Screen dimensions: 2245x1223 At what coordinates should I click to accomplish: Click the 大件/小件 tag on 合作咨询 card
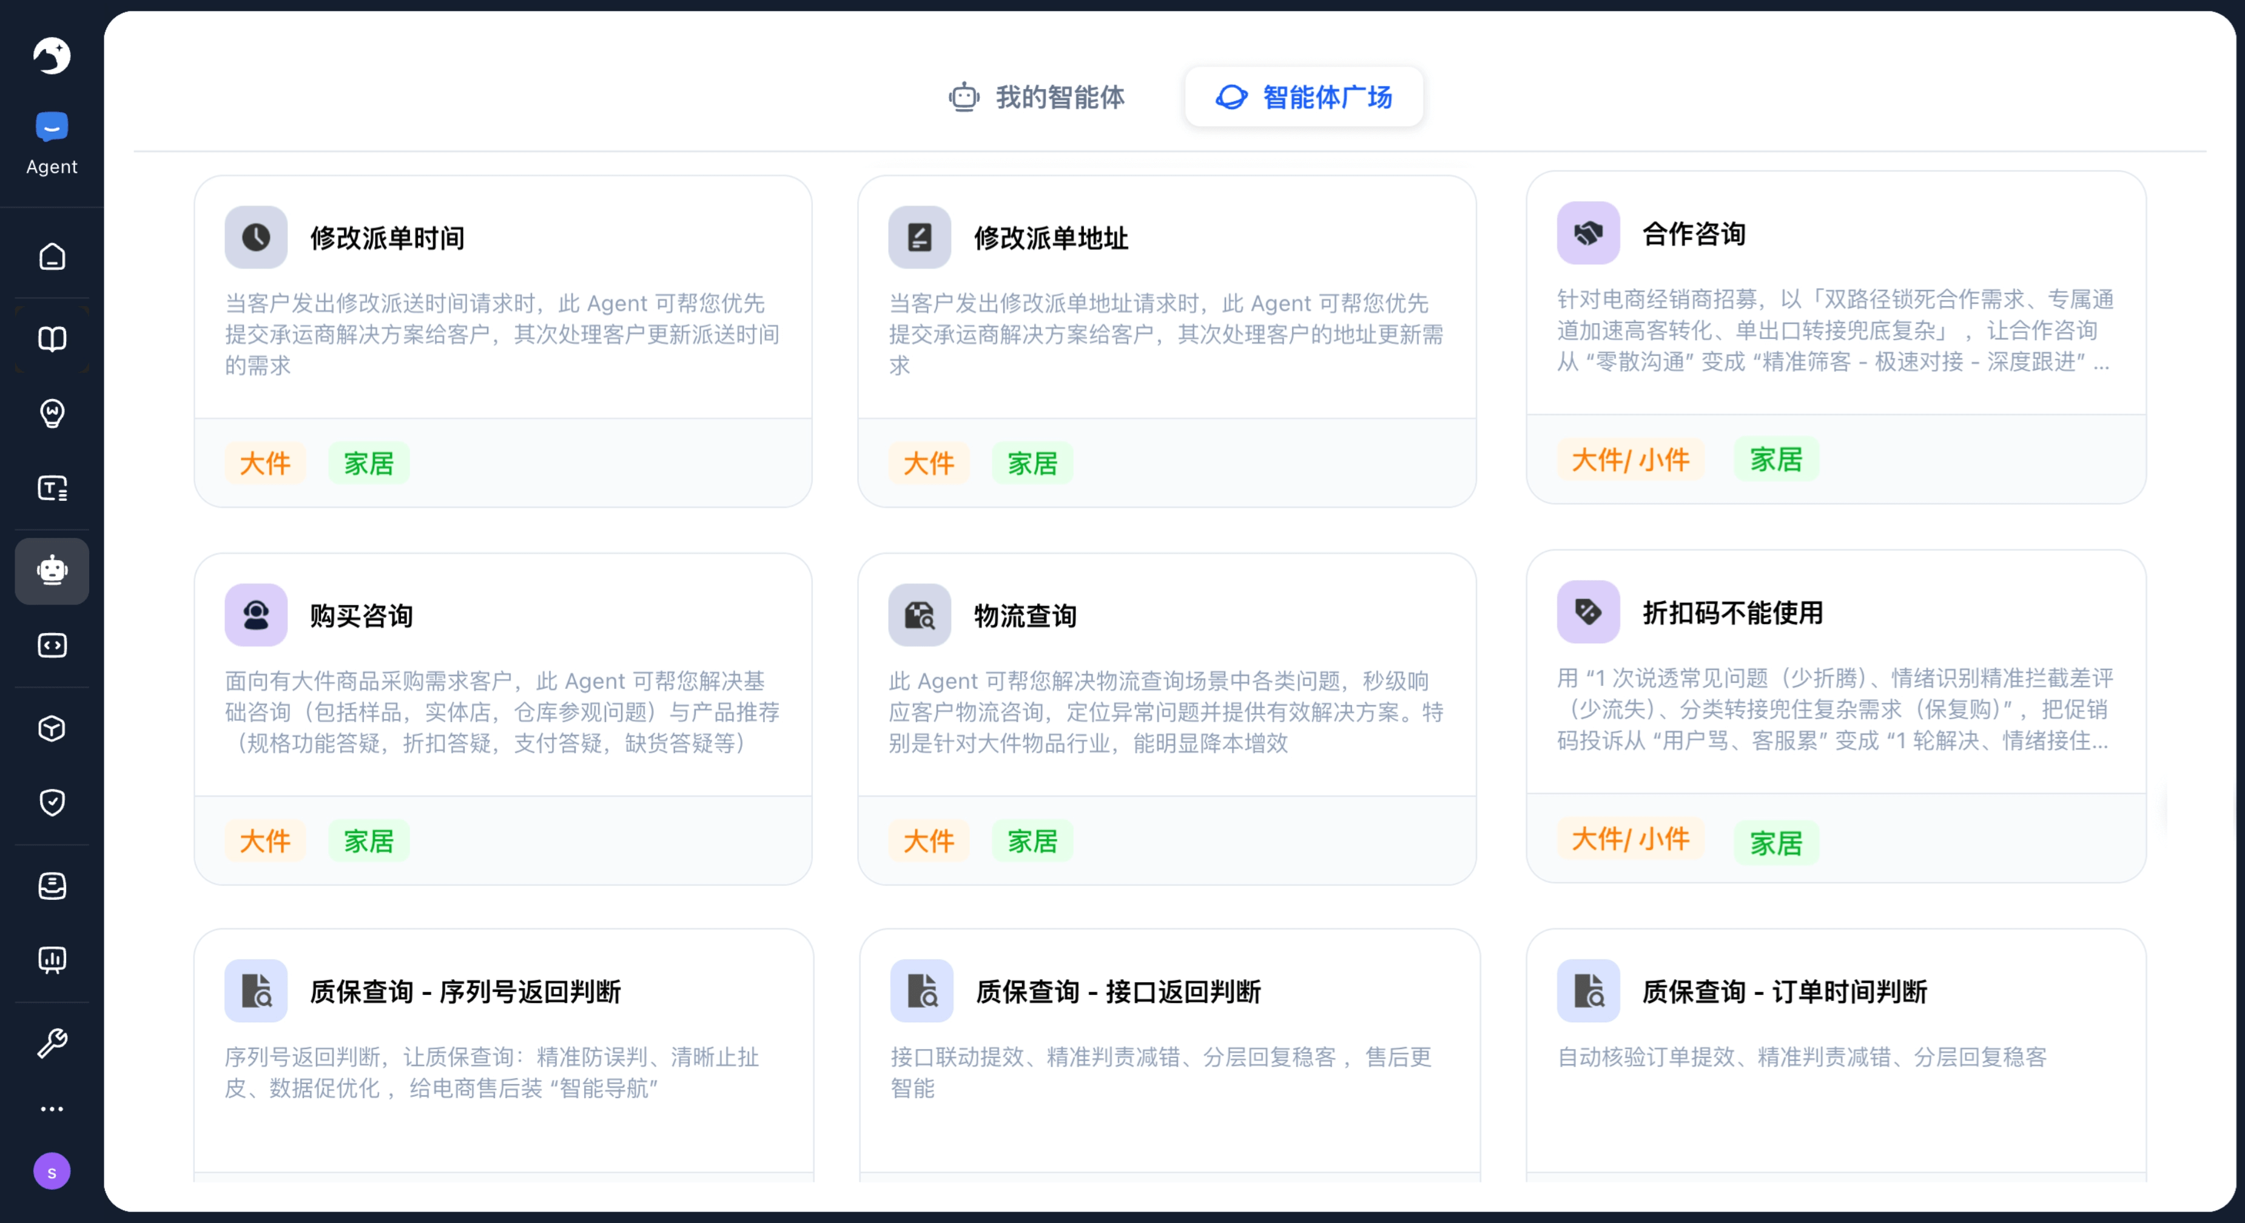click(1631, 460)
